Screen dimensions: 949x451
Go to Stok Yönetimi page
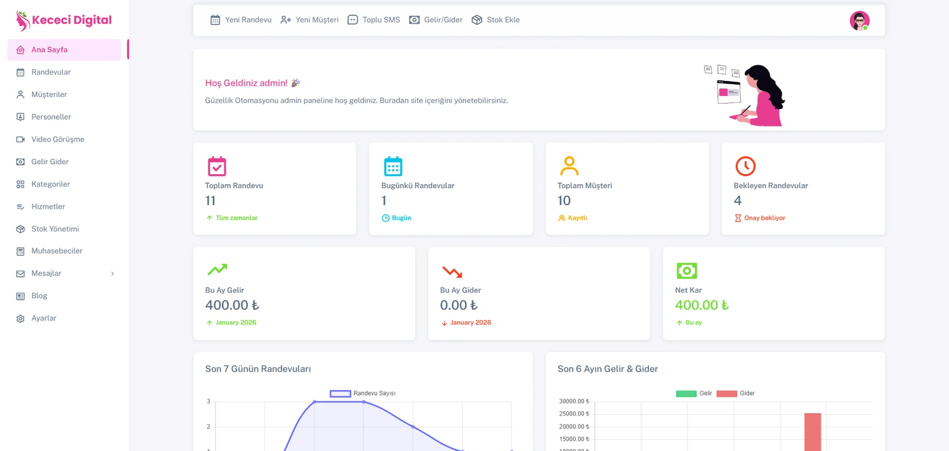click(55, 229)
